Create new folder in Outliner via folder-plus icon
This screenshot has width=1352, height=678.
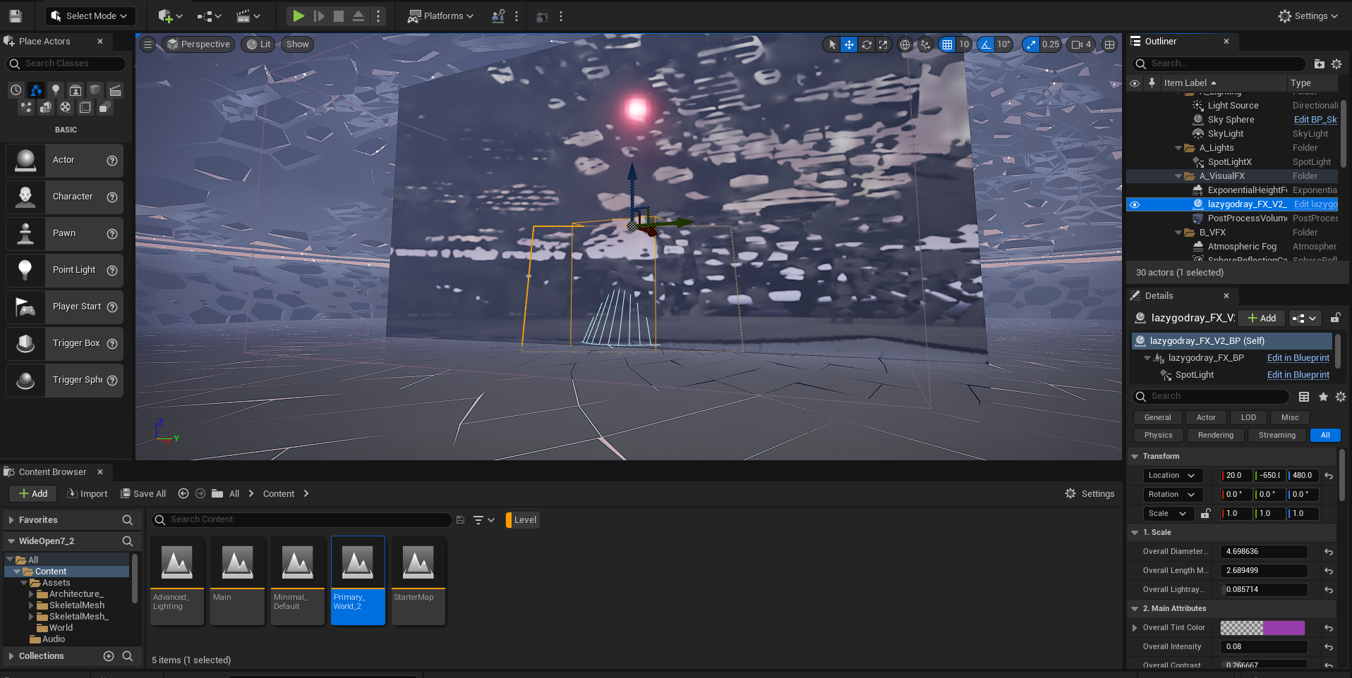click(x=1320, y=63)
